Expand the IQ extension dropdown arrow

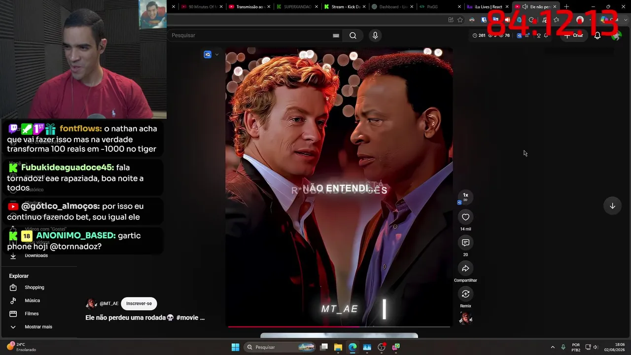pyautogui.click(x=216, y=55)
